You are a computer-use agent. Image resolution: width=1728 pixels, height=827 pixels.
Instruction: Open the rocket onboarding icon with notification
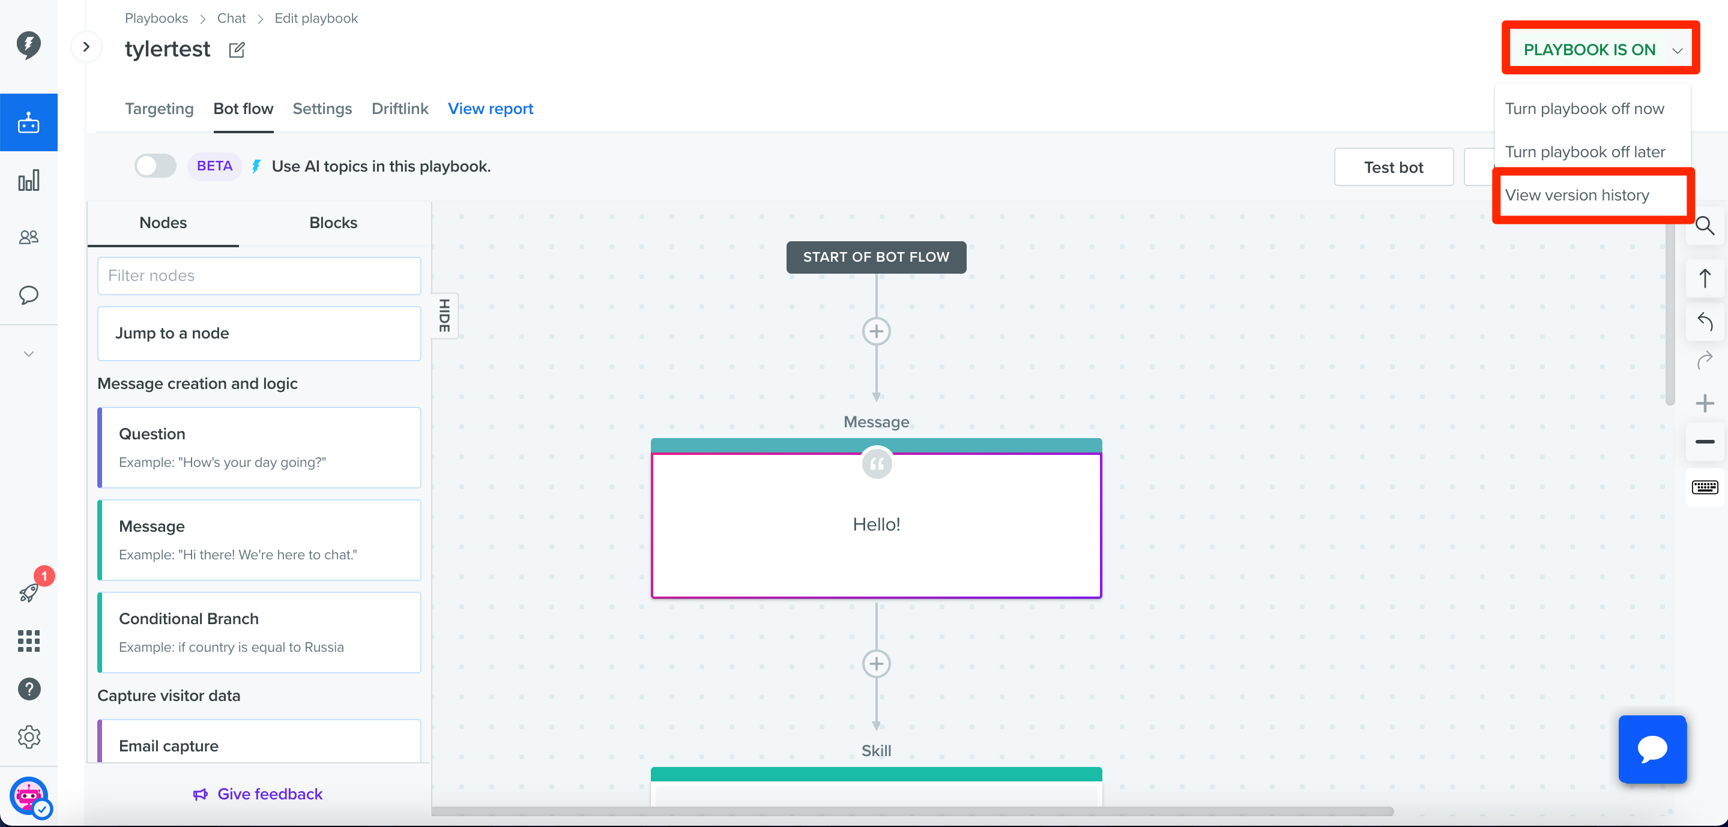click(x=28, y=592)
